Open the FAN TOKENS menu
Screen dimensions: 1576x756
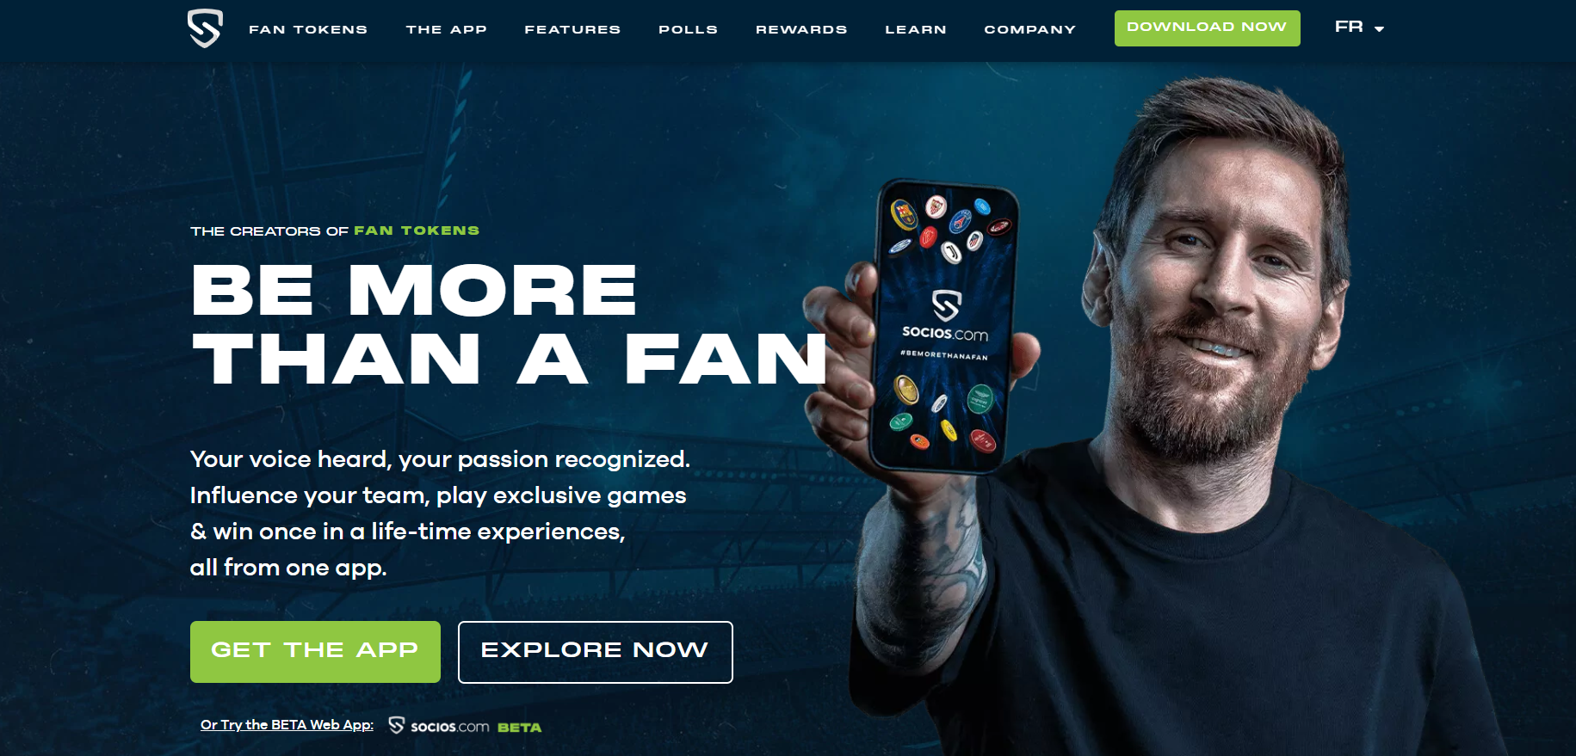pos(308,29)
